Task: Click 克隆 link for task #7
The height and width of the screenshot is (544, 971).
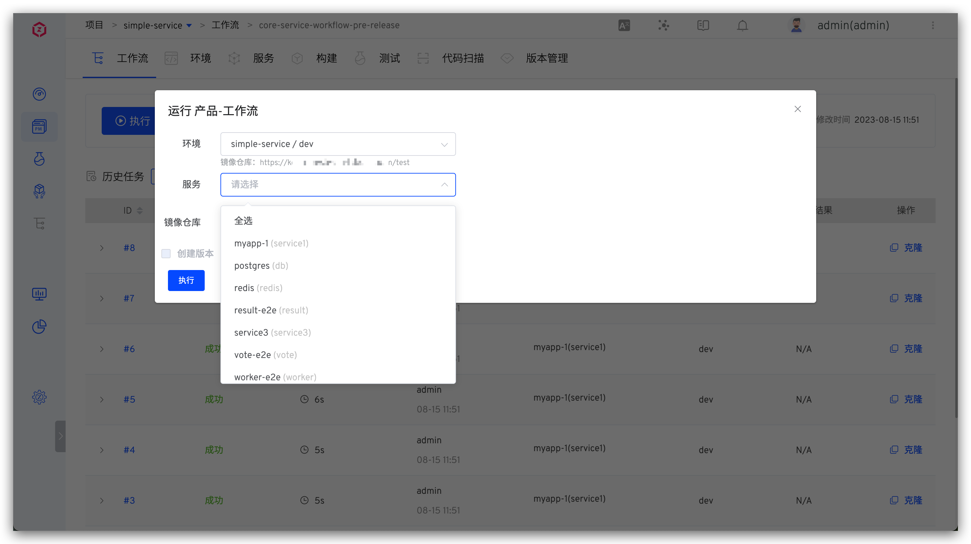Action: [913, 298]
